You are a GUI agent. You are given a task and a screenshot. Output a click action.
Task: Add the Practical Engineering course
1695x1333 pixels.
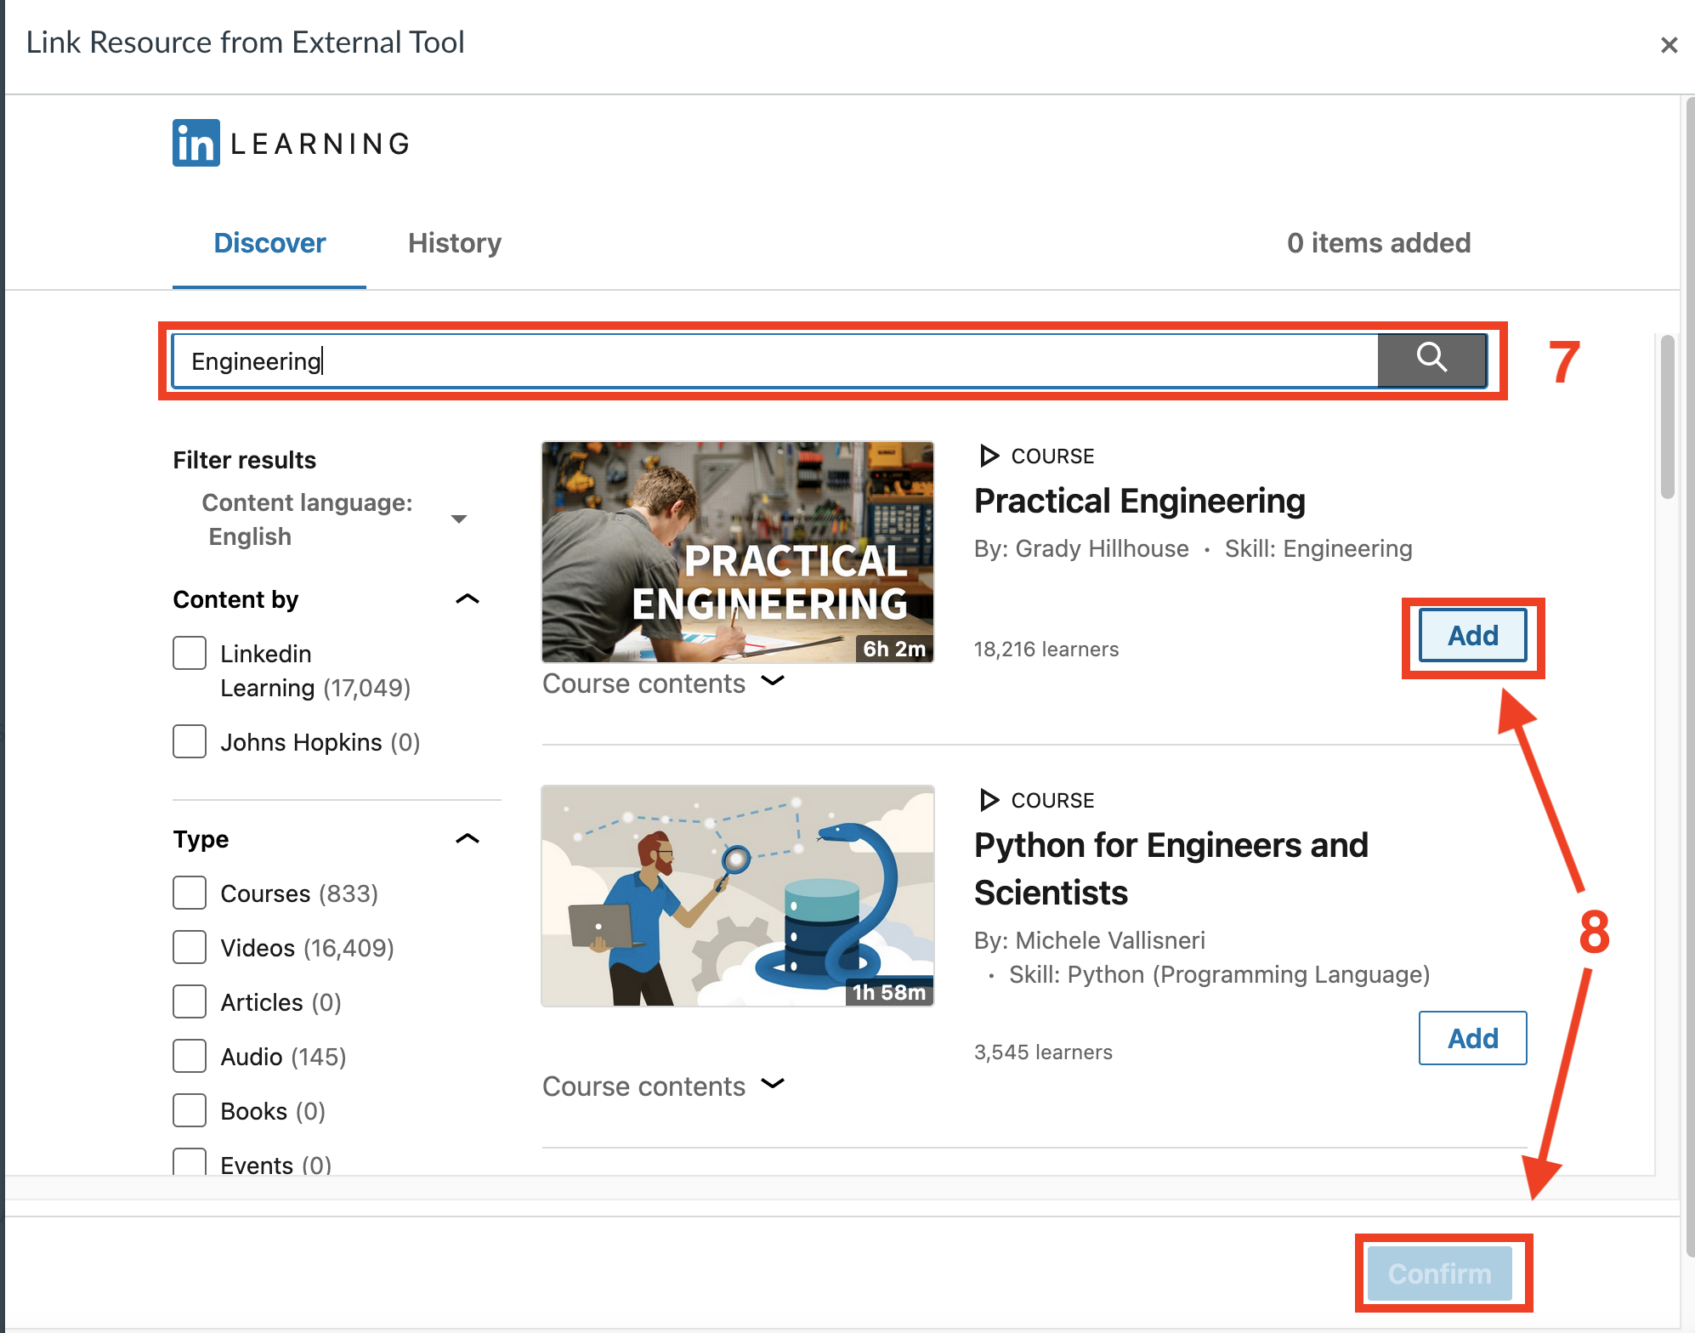[1473, 636]
